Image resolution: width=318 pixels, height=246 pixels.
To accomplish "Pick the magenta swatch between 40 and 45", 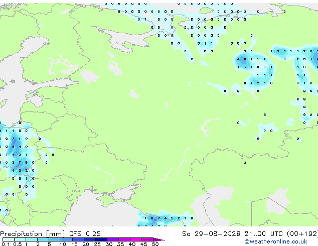I will click(x=136, y=239).
